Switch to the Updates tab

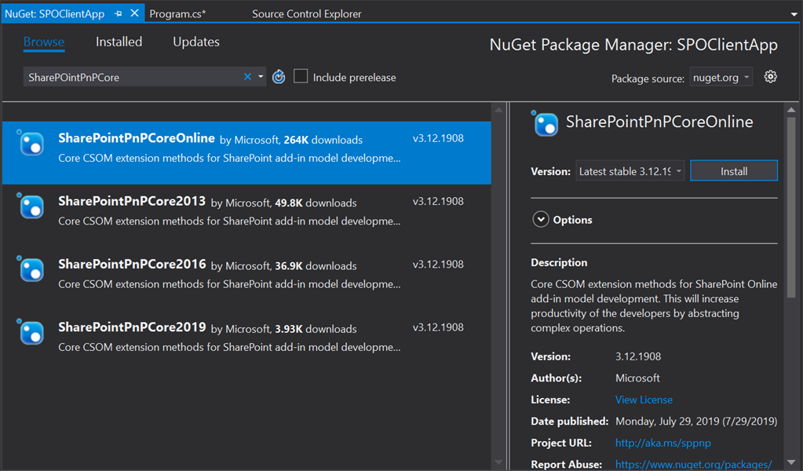coord(196,42)
